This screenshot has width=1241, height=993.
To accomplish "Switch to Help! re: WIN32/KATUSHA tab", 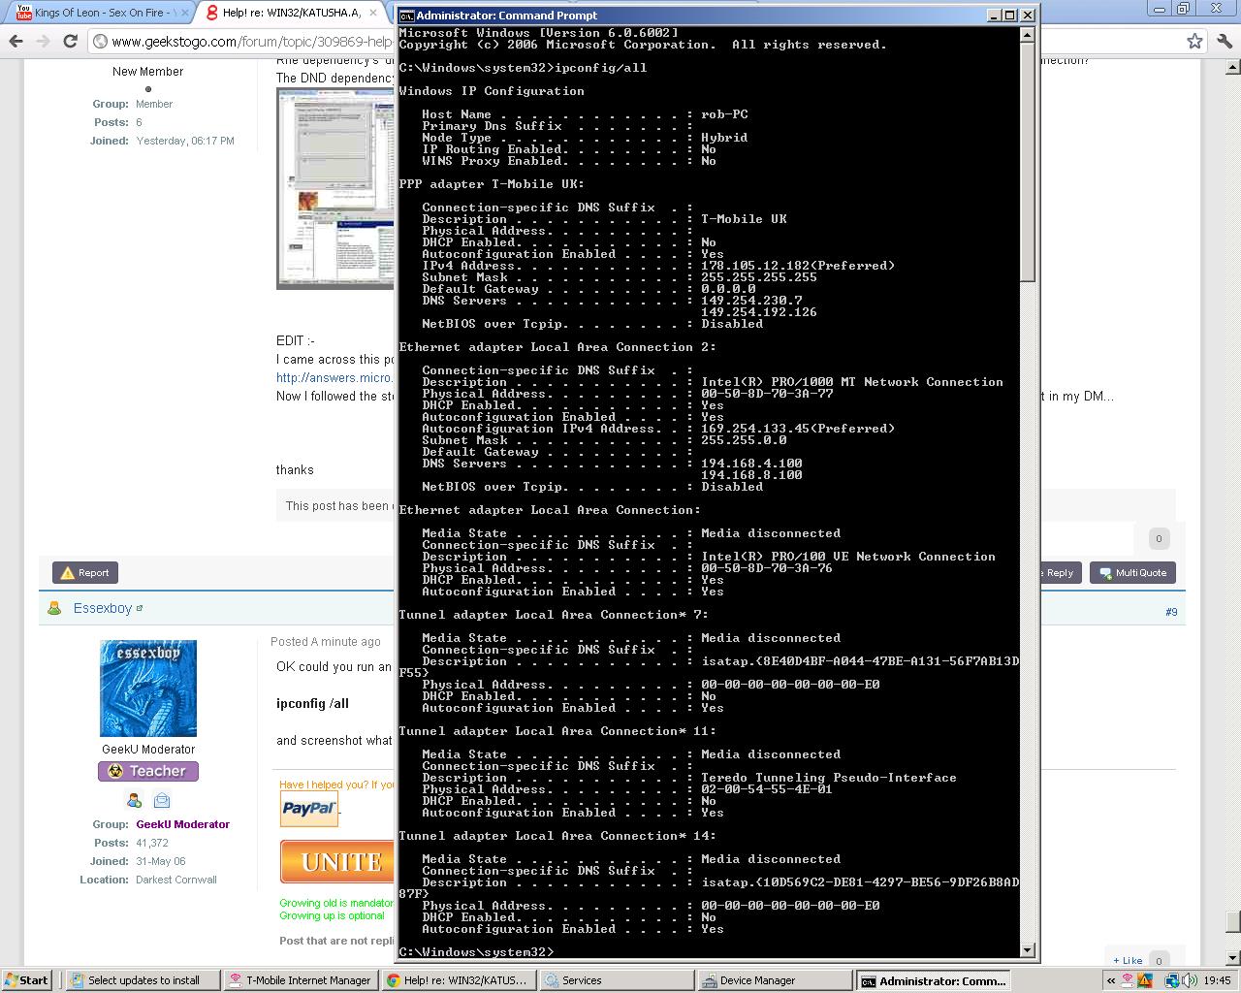I will tap(291, 13).
